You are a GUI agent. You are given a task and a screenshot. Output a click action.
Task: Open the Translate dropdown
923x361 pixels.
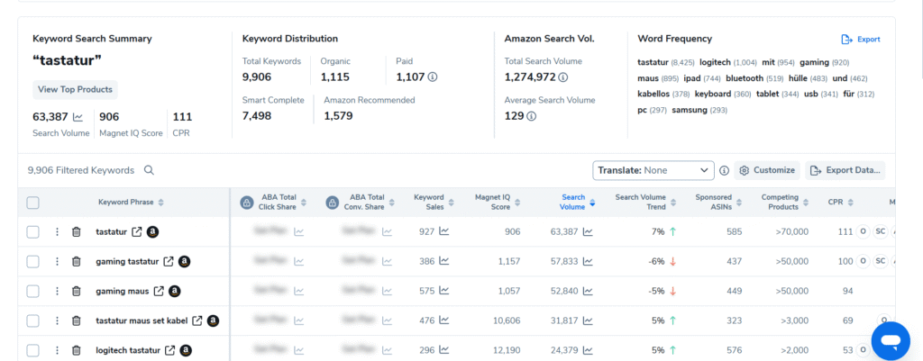653,170
